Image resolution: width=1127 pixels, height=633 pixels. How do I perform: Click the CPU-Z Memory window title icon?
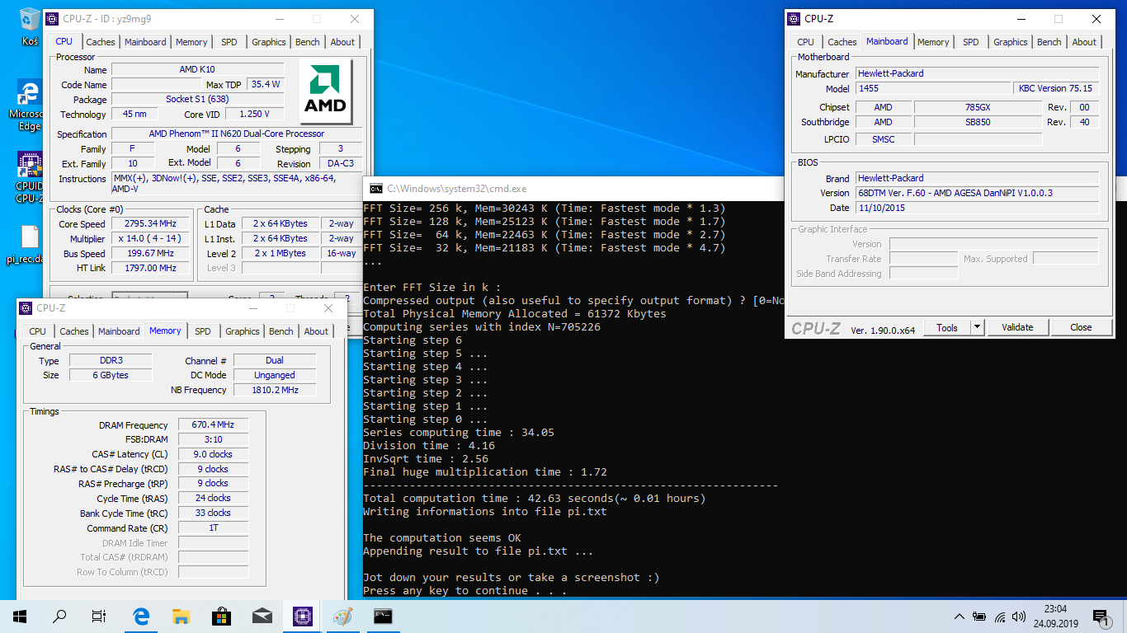click(x=26, y=307)
